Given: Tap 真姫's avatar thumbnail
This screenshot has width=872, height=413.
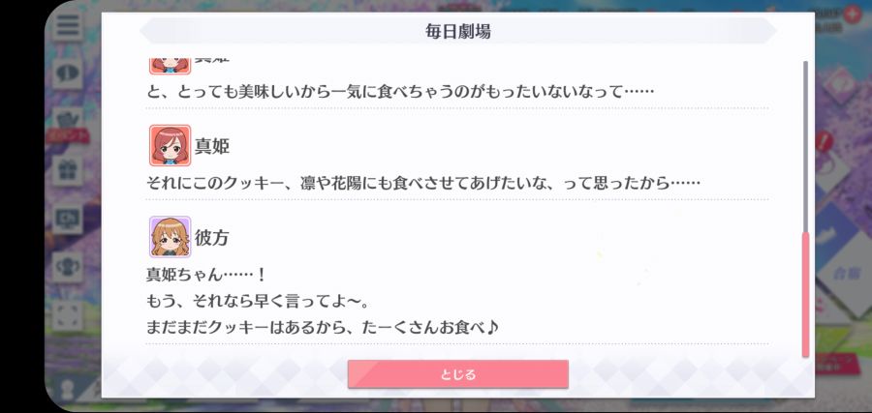Looking at the screenshot, I should click(170, 145).
